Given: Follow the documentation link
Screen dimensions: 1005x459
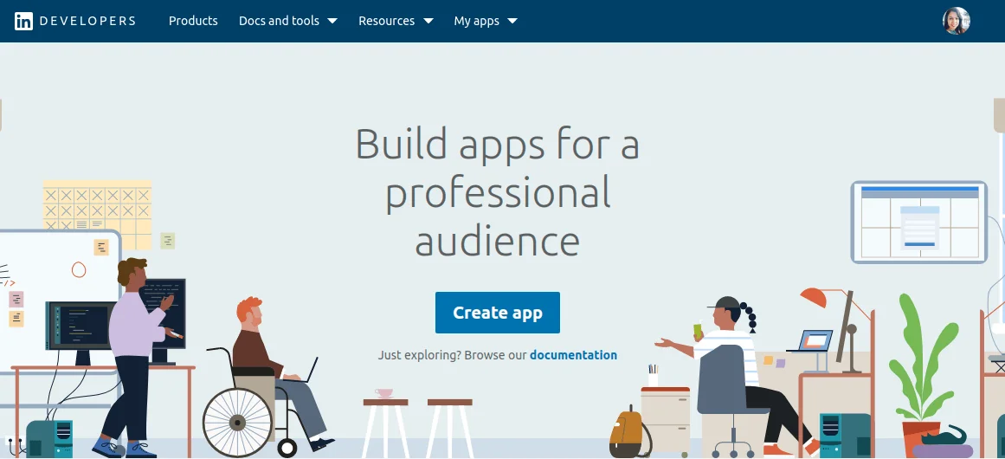Looking at the screenshot, I should 573,355.
